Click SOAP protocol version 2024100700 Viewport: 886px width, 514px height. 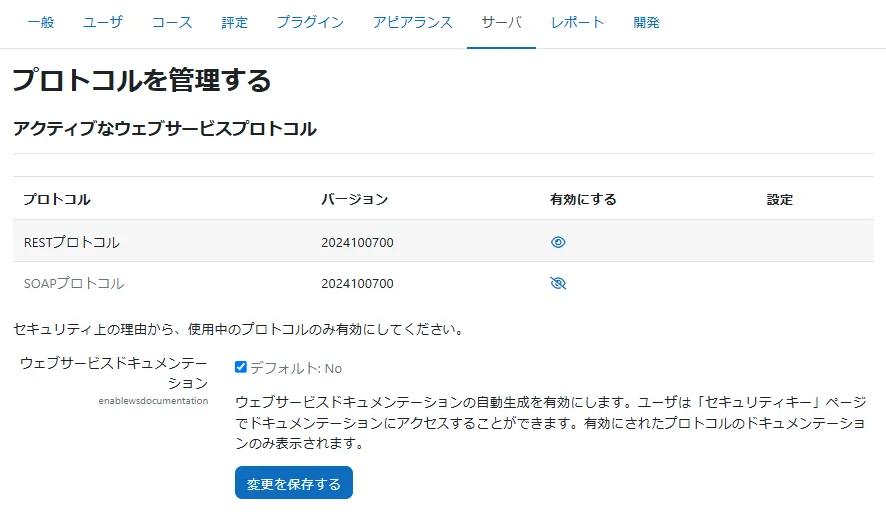[x=357, y=283]
